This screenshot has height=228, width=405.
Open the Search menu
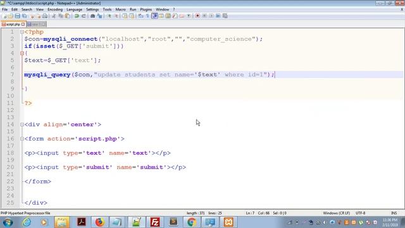tap(27, 9)
